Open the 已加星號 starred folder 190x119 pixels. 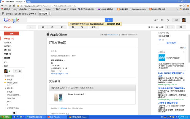(x=8, y=42)
